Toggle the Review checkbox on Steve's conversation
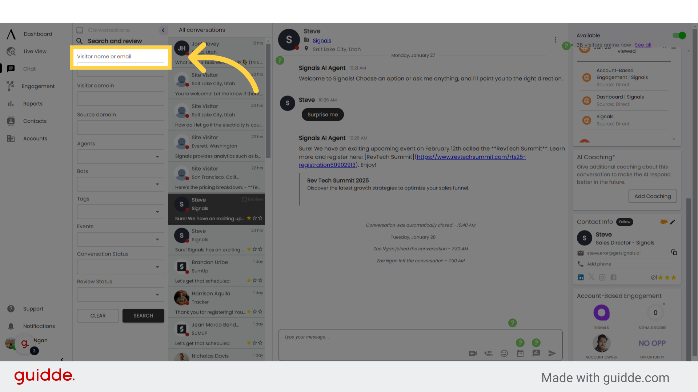 244,199
